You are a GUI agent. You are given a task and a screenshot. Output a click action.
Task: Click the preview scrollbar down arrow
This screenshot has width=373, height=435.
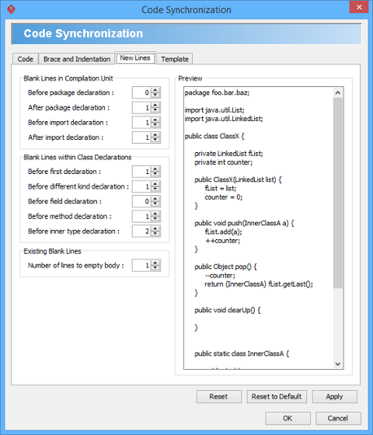(338, 364)
